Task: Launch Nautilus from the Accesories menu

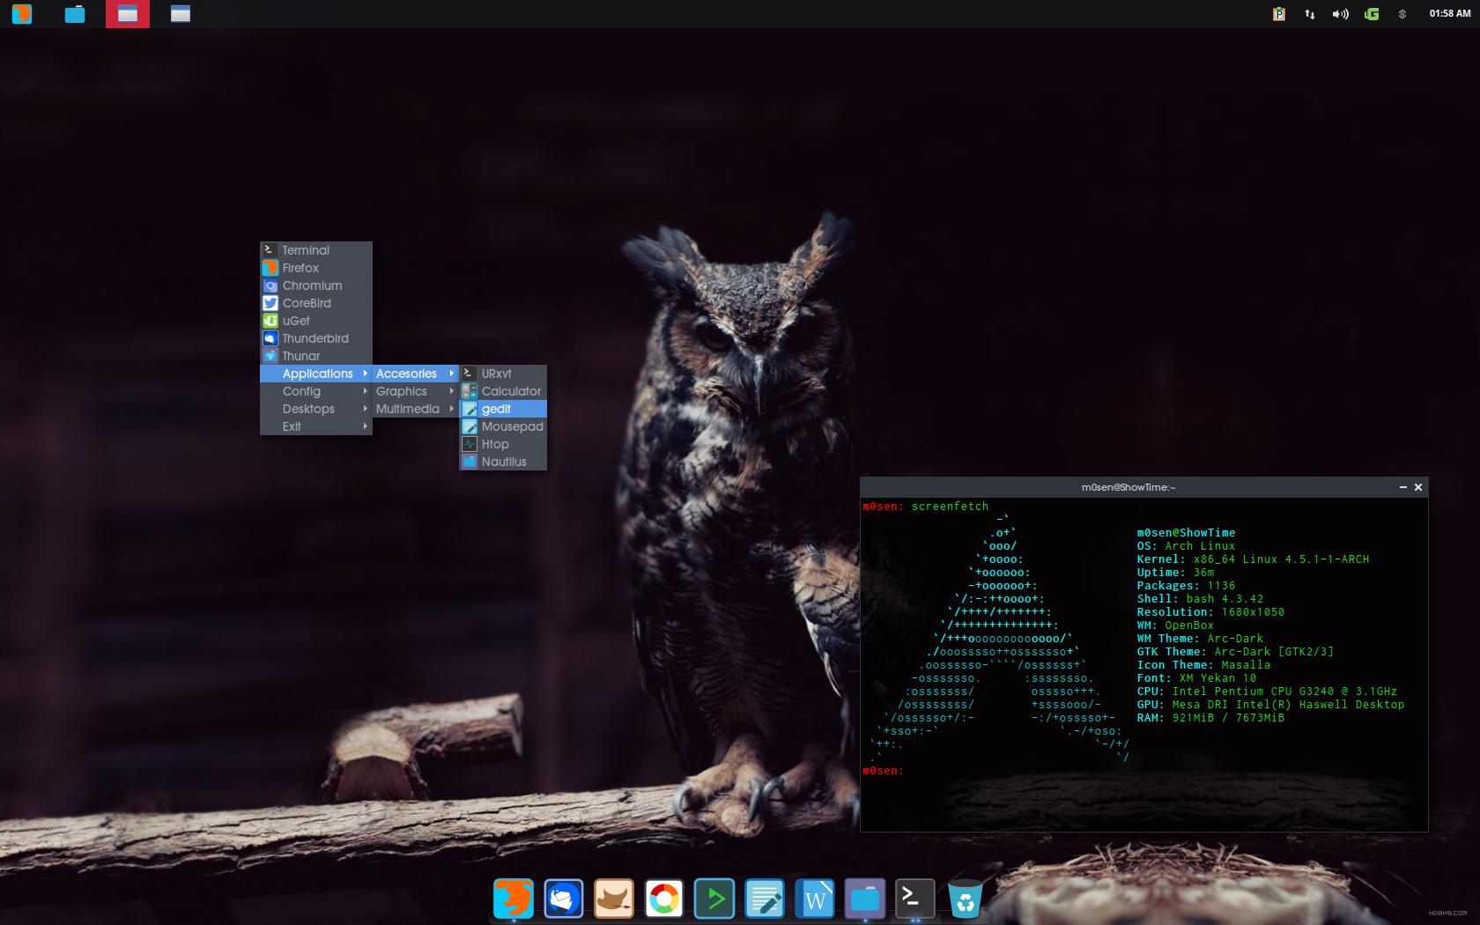Action: 503,462
